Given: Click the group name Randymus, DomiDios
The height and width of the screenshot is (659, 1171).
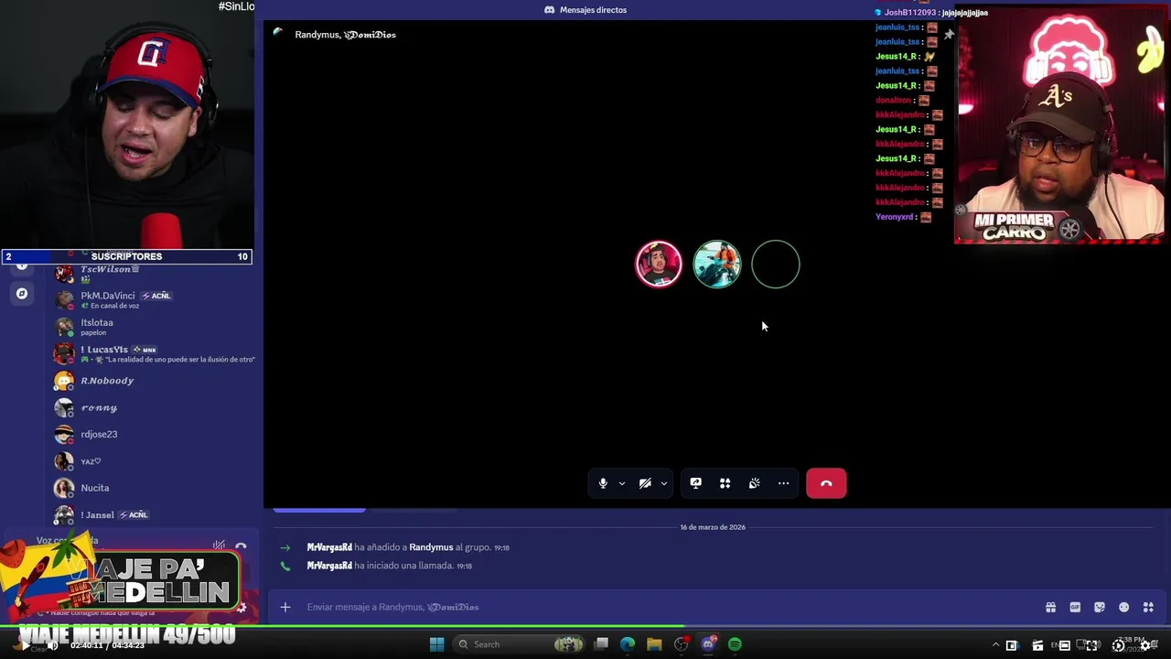Looking at the screenshot, I should (345, 35).
